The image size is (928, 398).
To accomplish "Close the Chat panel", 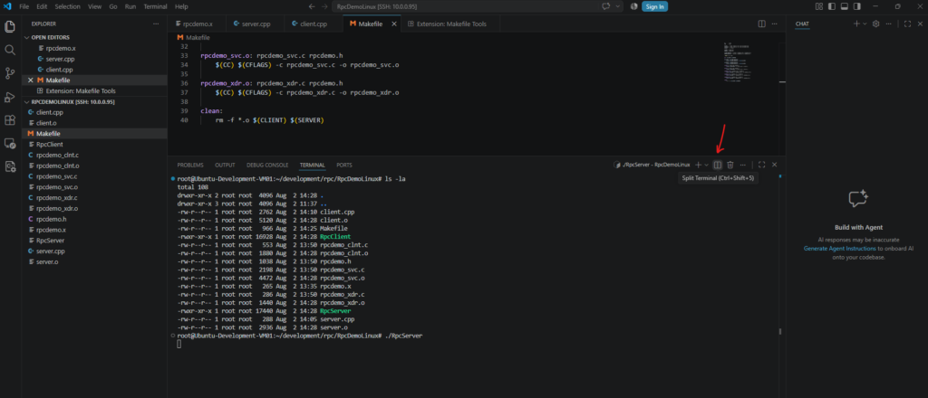I will [x=920, y=24].
